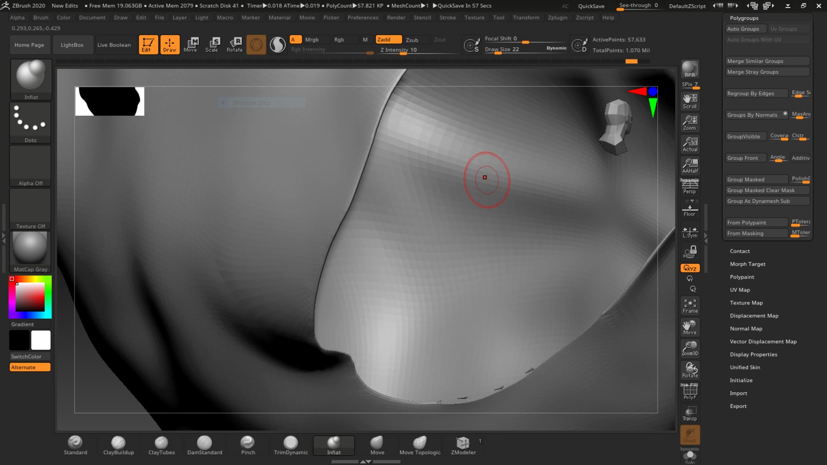Open the Zplugin menu

pos(557,17)
